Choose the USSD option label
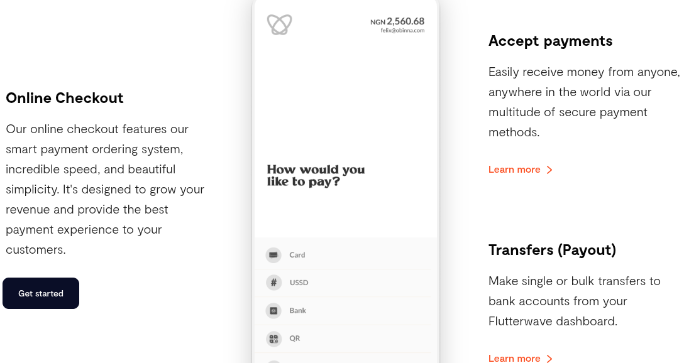 click(299, 283)
